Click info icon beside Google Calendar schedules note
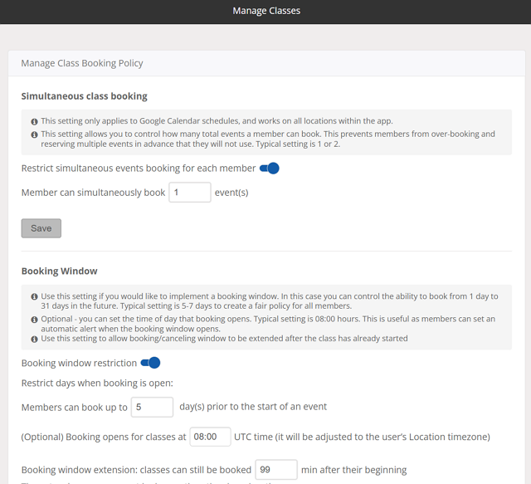The image size is (531, 484). pos(35,120)
